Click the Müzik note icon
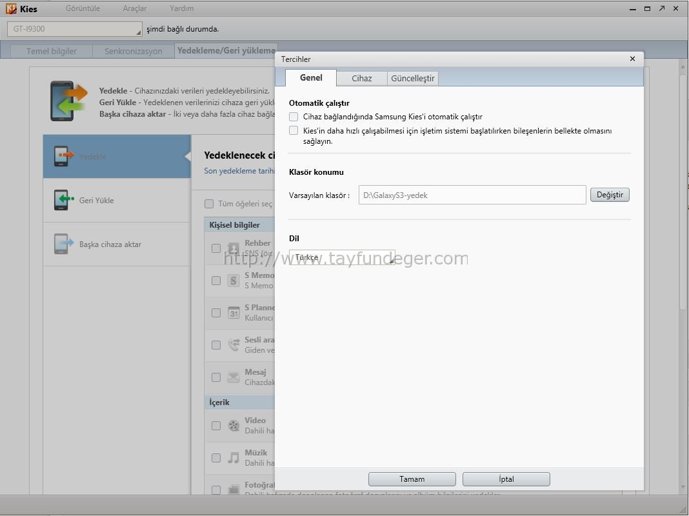This screenshot has height=516, width=689. (x=234, y=457)
